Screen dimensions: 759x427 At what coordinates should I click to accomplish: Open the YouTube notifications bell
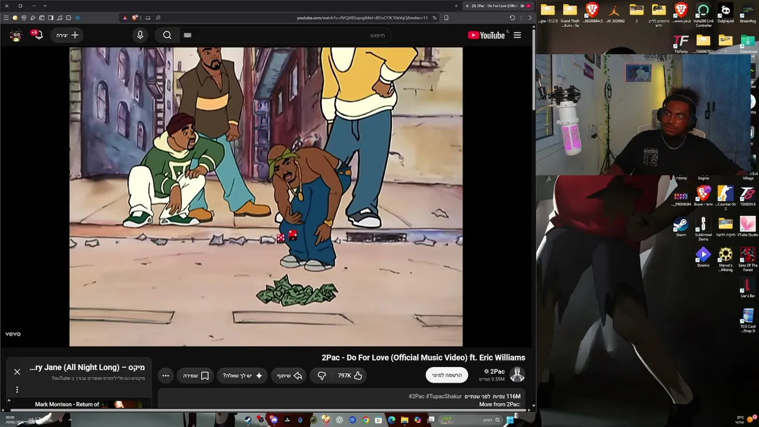click(38, 35)
